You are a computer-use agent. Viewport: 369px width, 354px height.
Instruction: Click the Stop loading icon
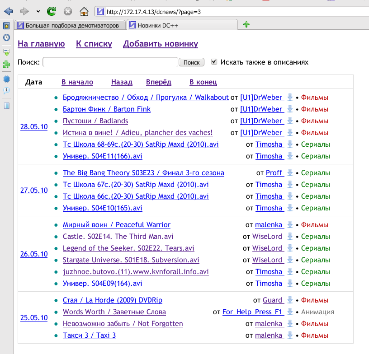[68, 11]
